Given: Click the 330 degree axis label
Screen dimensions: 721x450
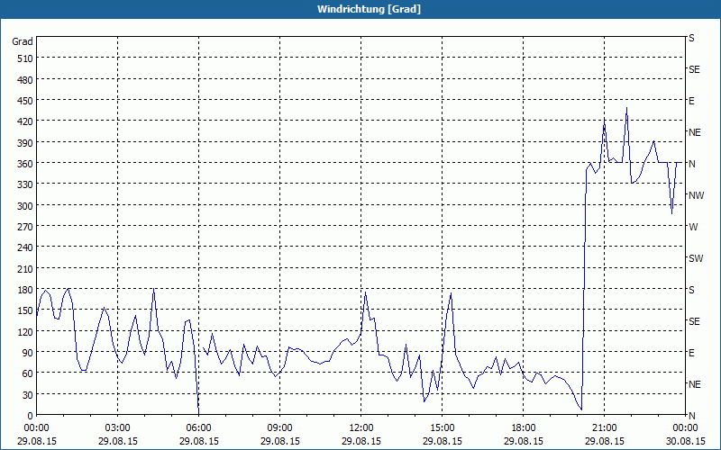Looking at the screenshot, I should 25,184.
